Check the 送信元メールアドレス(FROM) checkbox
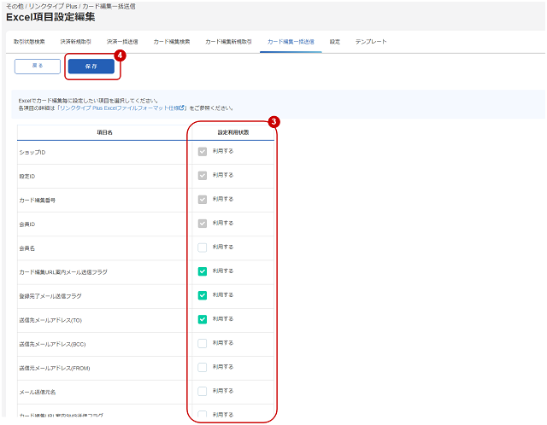Viewport: 547px width, 425px height. pyautogui.click(x=203, y=367)
